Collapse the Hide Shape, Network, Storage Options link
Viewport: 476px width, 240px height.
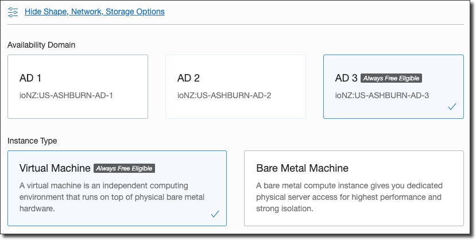point(94,11)
